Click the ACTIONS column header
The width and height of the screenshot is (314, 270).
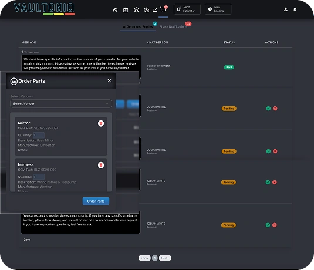tap(272, 42)
